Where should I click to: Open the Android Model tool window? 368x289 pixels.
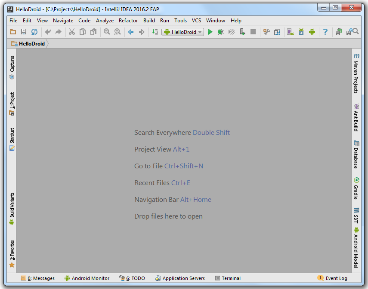click(356, 247)
